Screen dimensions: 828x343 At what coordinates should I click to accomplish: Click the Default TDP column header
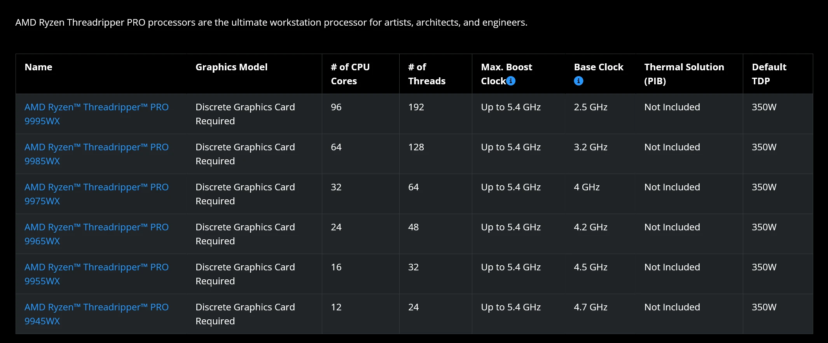click(x=769, y=74)
